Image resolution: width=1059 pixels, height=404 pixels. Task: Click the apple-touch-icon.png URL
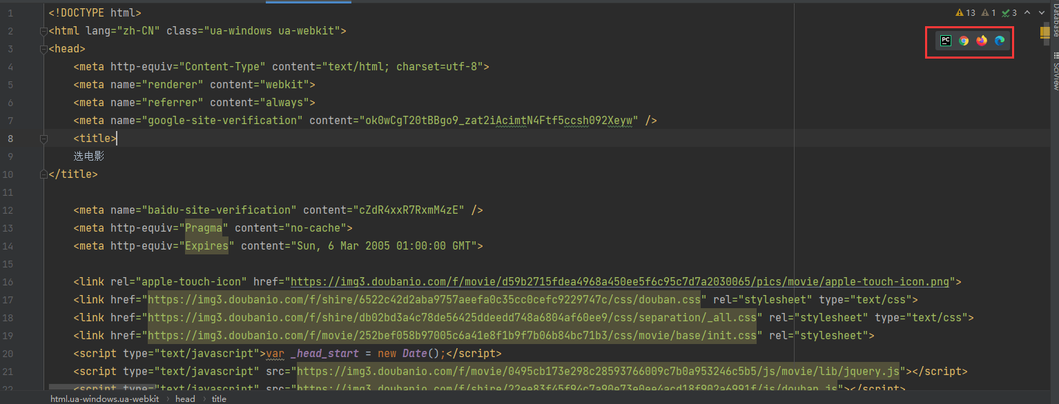(620, 282)
